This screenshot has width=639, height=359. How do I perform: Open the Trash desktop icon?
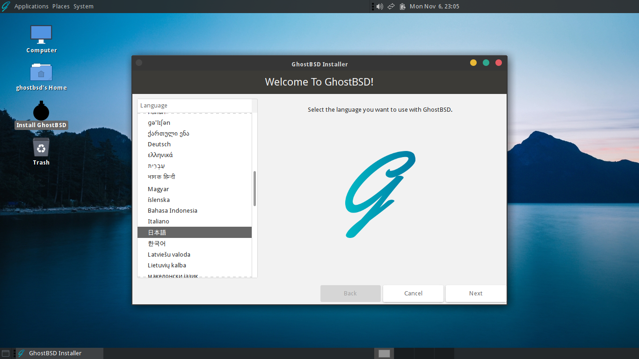(x=41, y=147)
